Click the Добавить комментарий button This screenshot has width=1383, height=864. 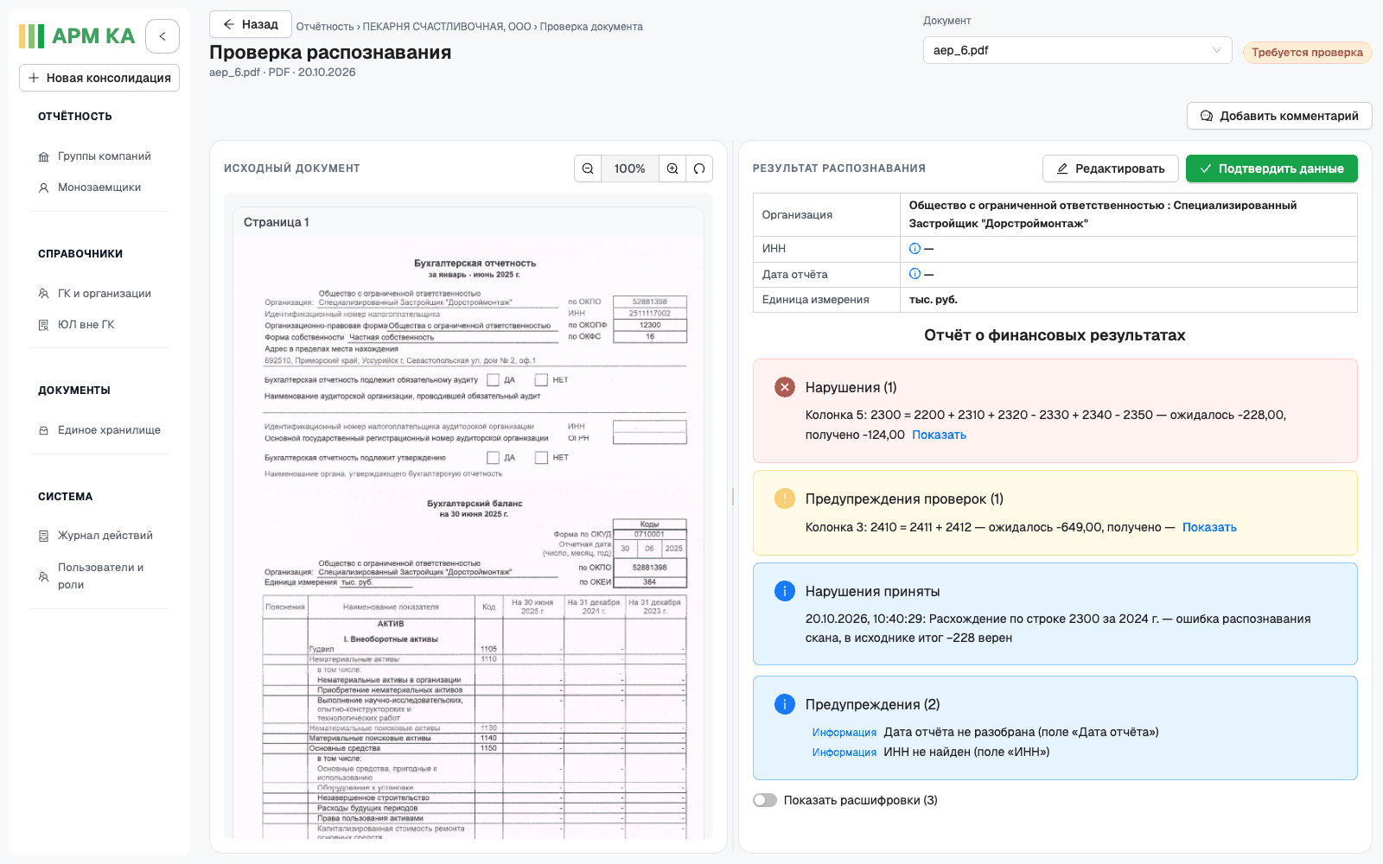click(1279, 116)
